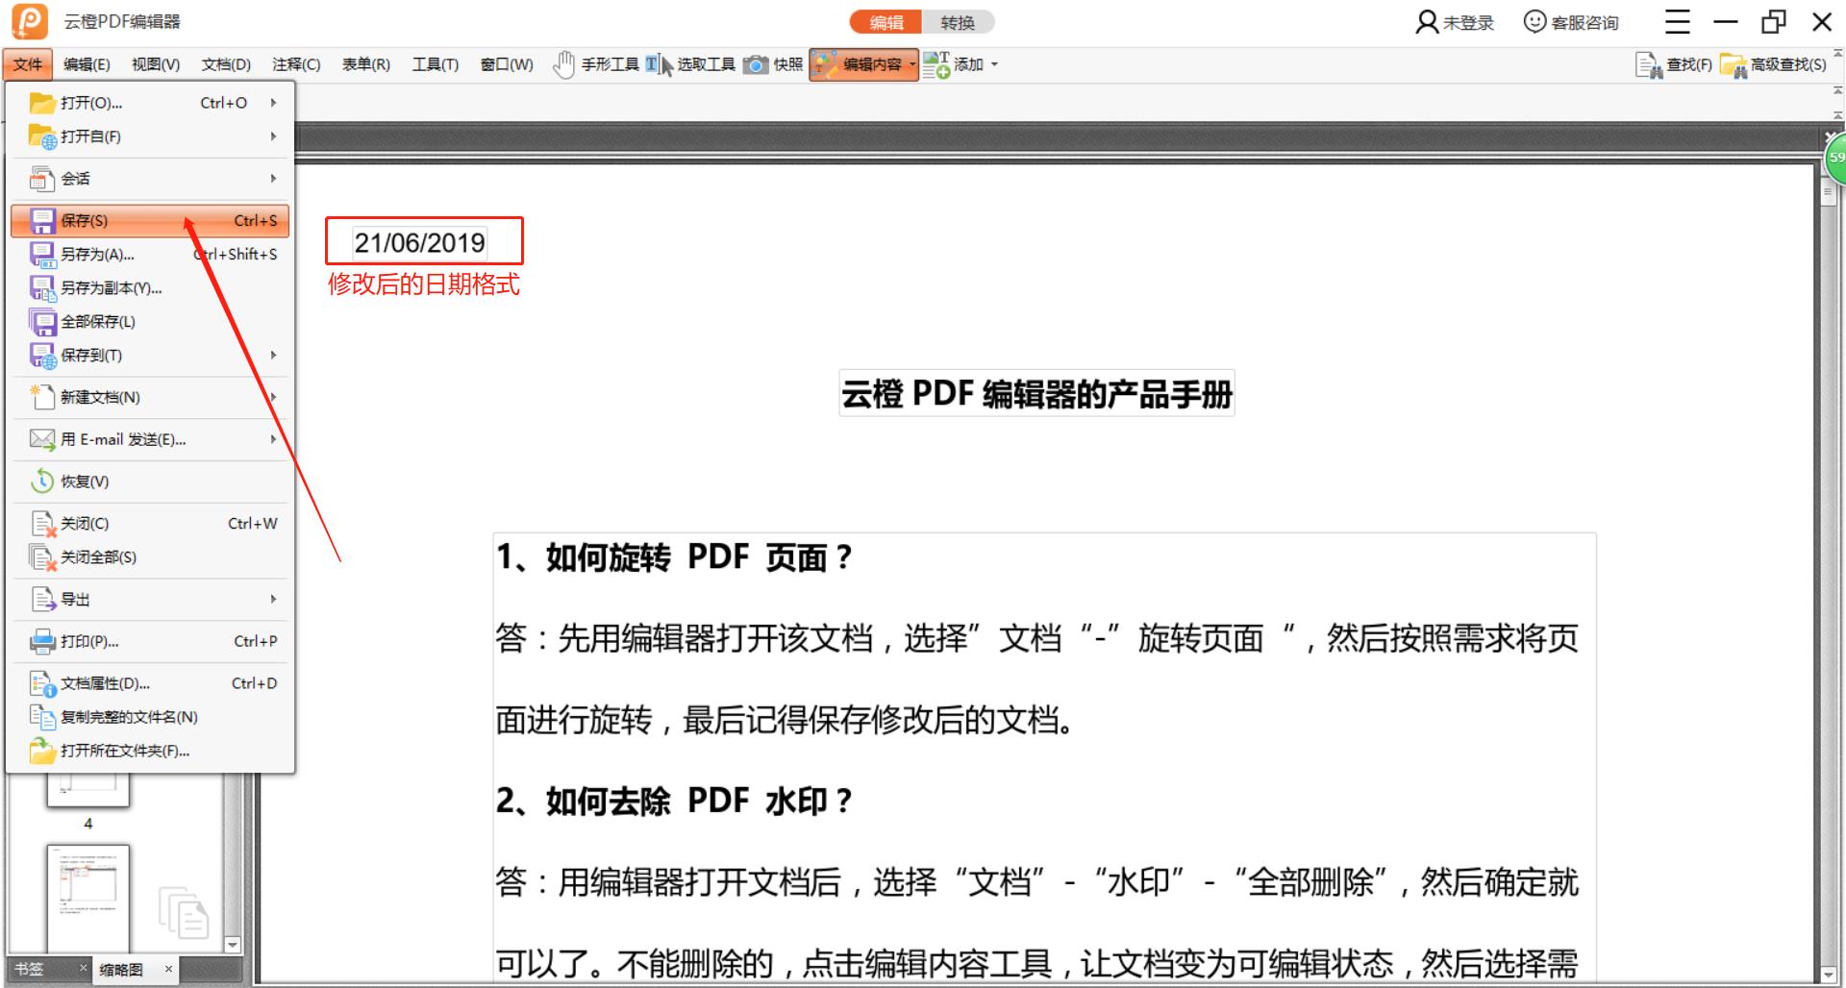Click the Not logged in (未登录) user icon
The height and width of the screenshot is (988, 1846).
tap(1427, 22)
